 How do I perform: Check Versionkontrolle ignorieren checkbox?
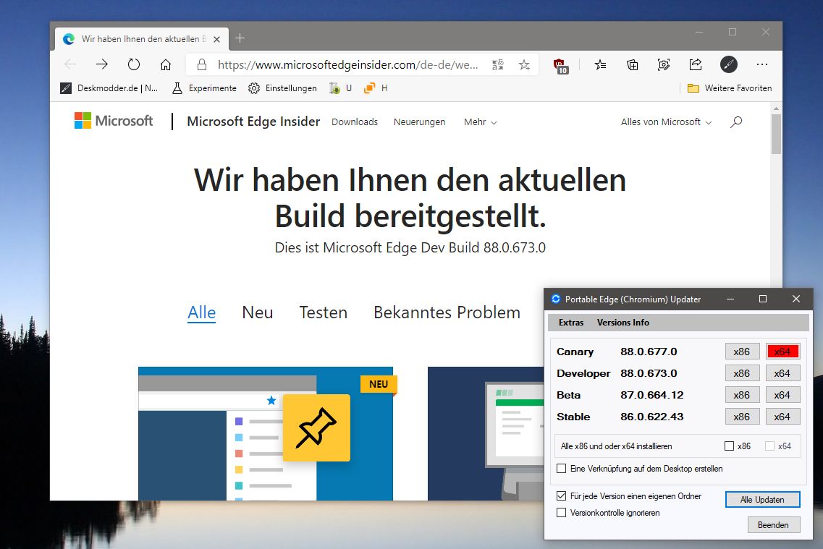[561, 512]
